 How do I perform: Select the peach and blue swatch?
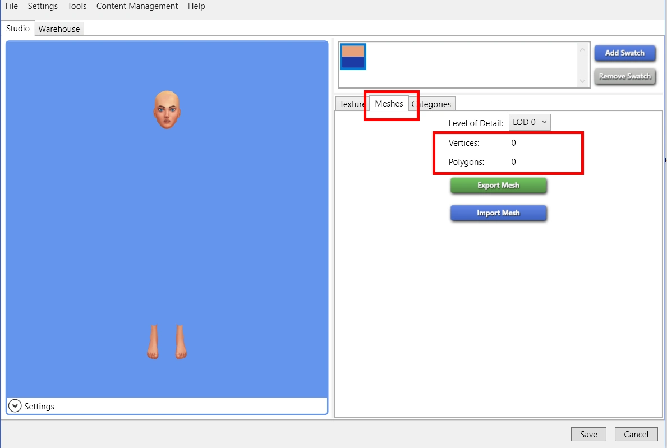(x=353, y=57)
